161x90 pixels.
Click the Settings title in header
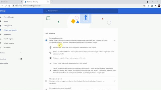3,11
